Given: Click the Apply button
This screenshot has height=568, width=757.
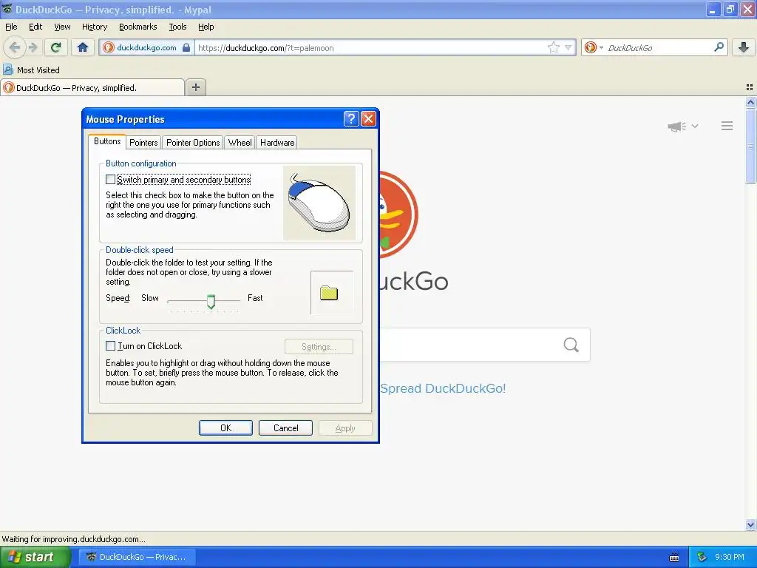Looking at the screenshot, I should (x=345, y=428).
